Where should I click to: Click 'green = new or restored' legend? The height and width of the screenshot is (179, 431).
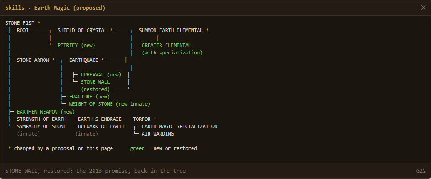click(164, 148)
